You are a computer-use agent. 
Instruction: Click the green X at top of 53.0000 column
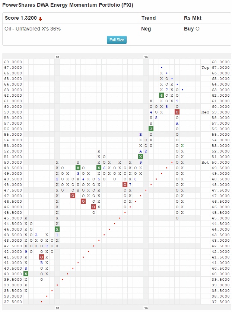[x=182, y=145]
